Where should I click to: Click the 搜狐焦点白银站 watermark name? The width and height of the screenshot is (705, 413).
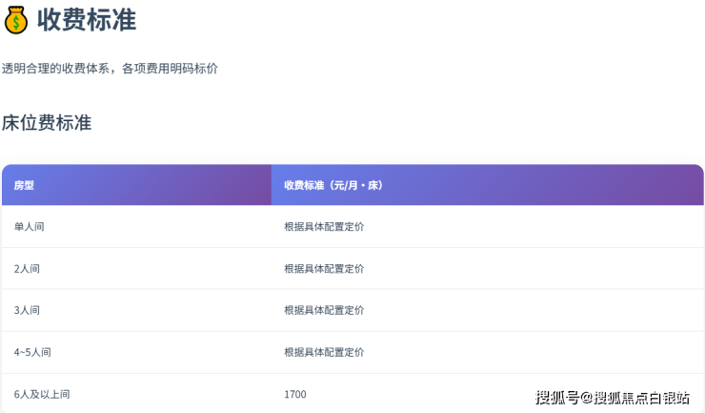pyautogui.click(x=641, y=398)
